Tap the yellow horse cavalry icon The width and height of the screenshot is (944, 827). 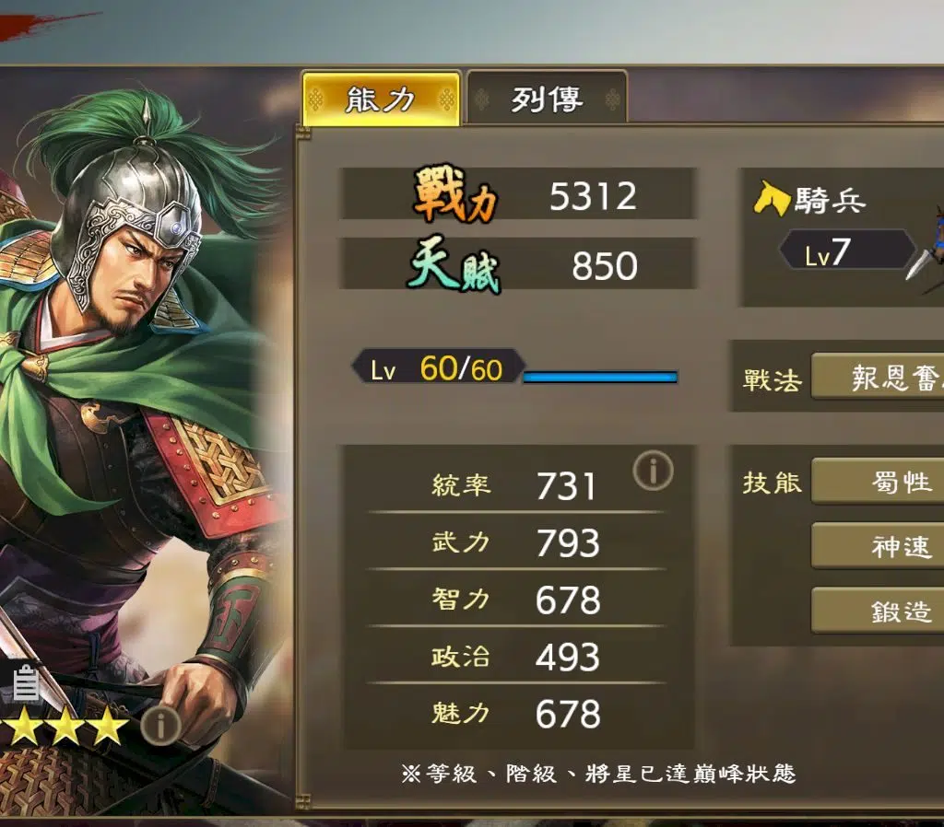[771, 198]
